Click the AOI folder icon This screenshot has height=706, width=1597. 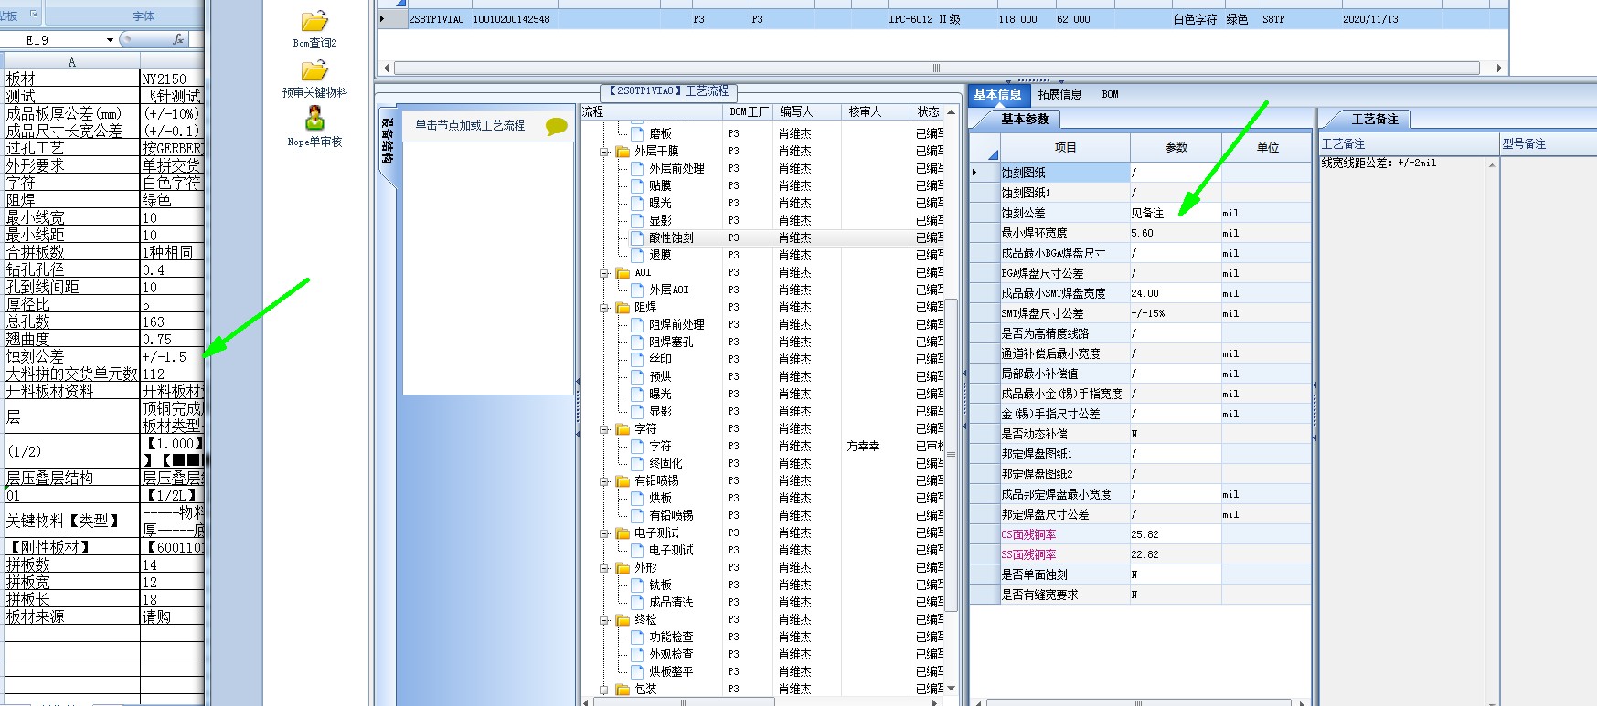[623, 273]
